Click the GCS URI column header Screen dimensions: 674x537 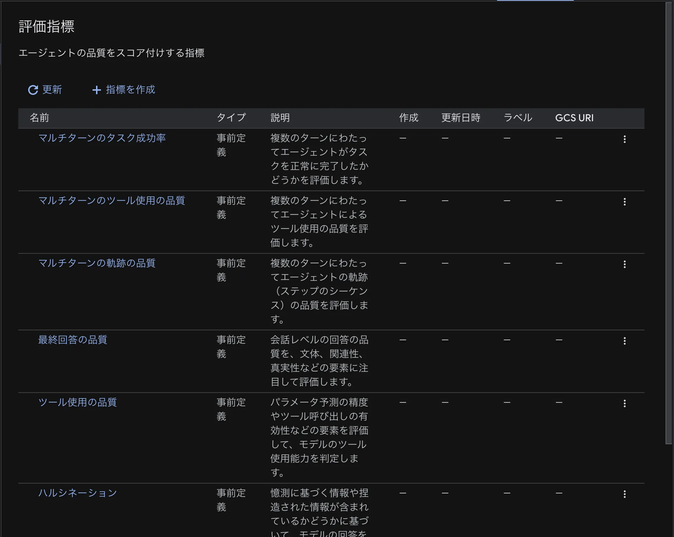coord(574,118)
